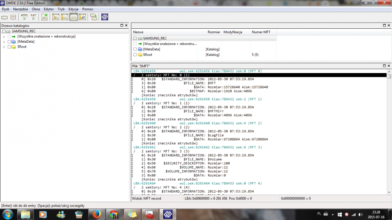The image size is (392, 220).
Task: Close the Drzewo katalogów panel
Action: coord(126,25)
